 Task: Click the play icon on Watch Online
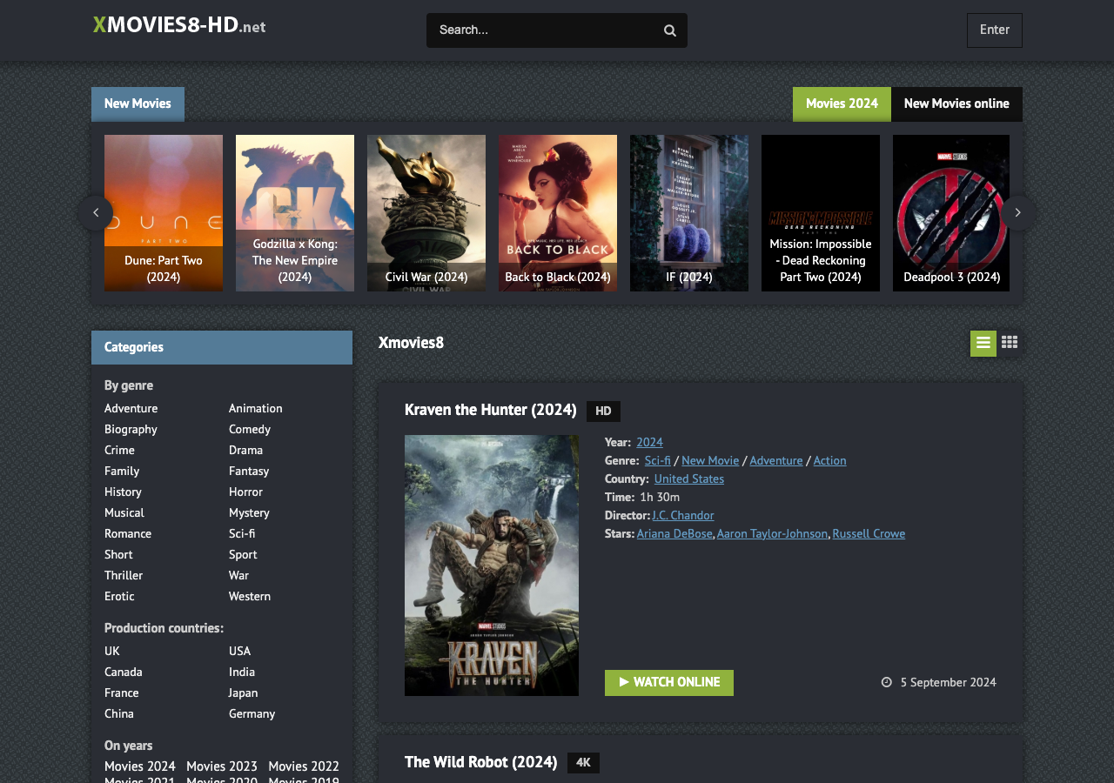pos(624,682)
